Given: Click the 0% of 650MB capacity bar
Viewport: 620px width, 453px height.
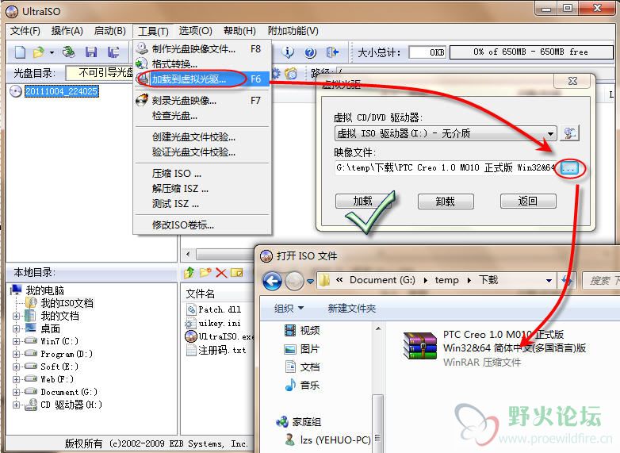Looking at the screenshot, I should (531, 52).
